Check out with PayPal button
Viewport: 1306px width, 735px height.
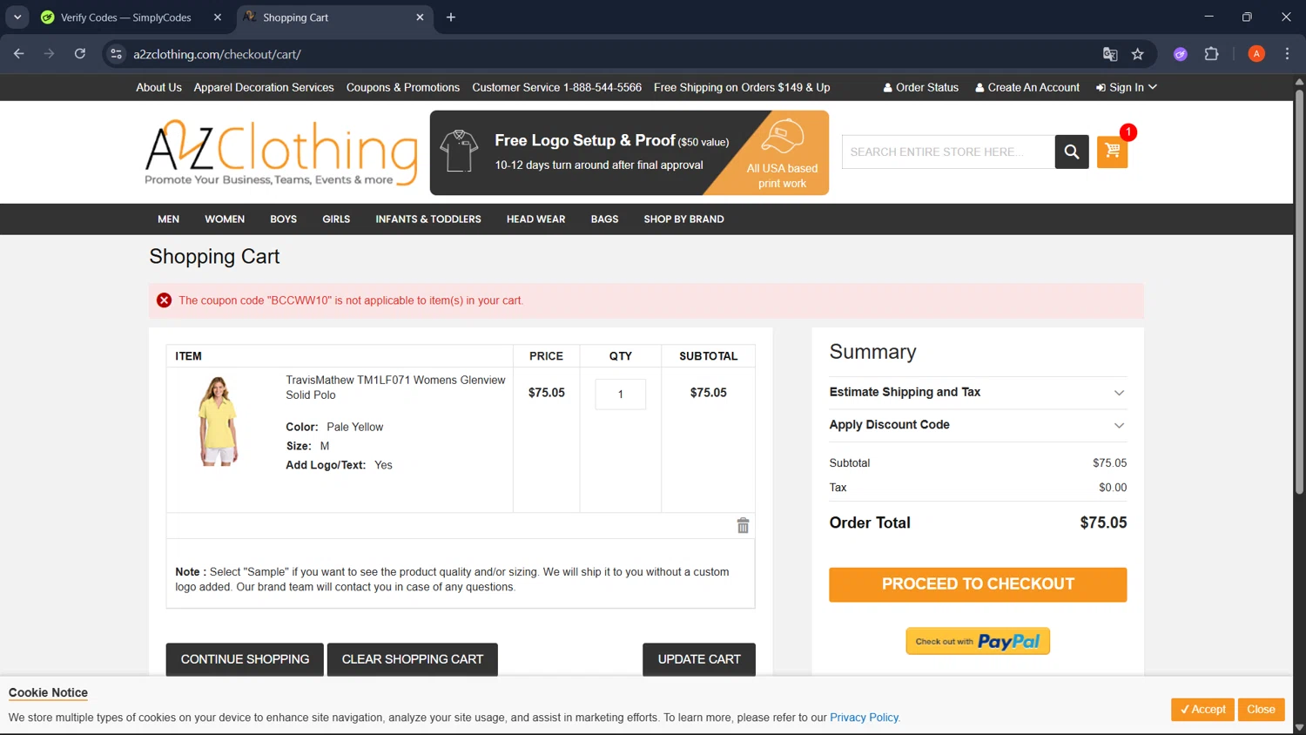978,641
